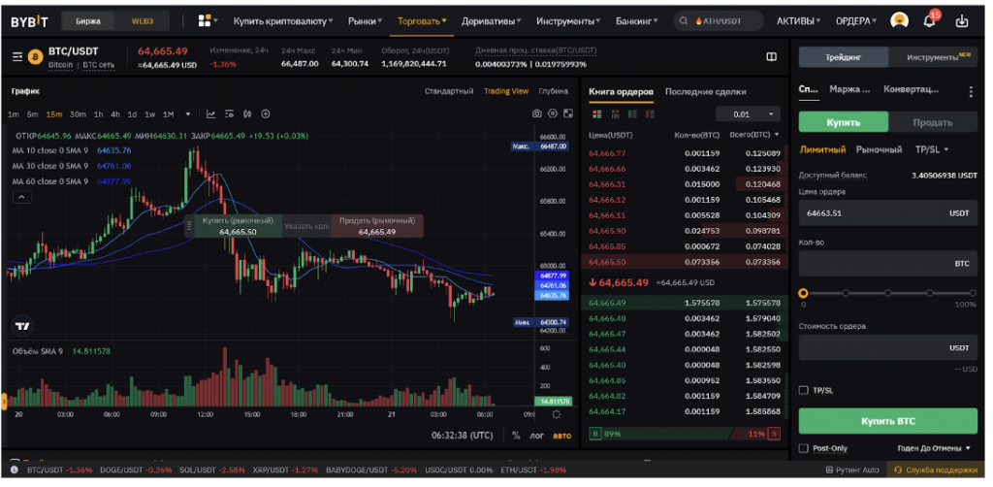Enable the TP/SL checkbox

pyautogui.click(x=803, y=390)
